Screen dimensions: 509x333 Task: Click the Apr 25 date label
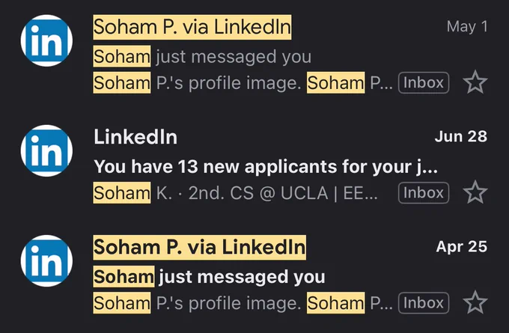[x=461, y=247]
